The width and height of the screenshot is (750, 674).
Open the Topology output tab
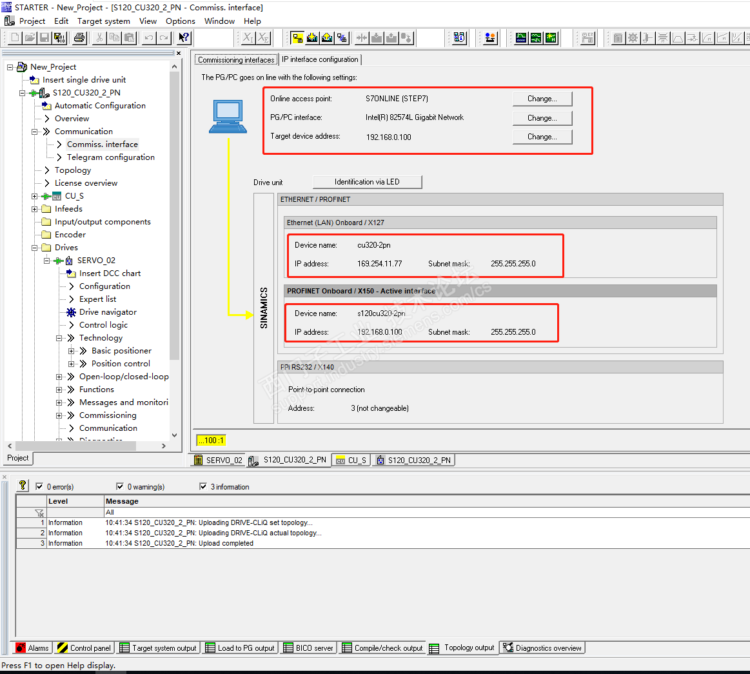pyautogui.click(x=462, y=648)
